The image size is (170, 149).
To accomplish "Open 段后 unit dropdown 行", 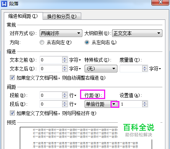I will (73, 104).
